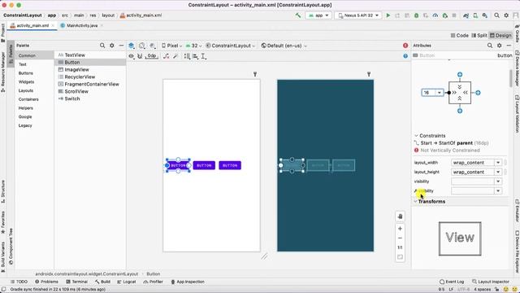The height and width of the screenshot is (293, 520).
Task: Click the blue help icon in design toolbar
Action: (x=405, y=56)
